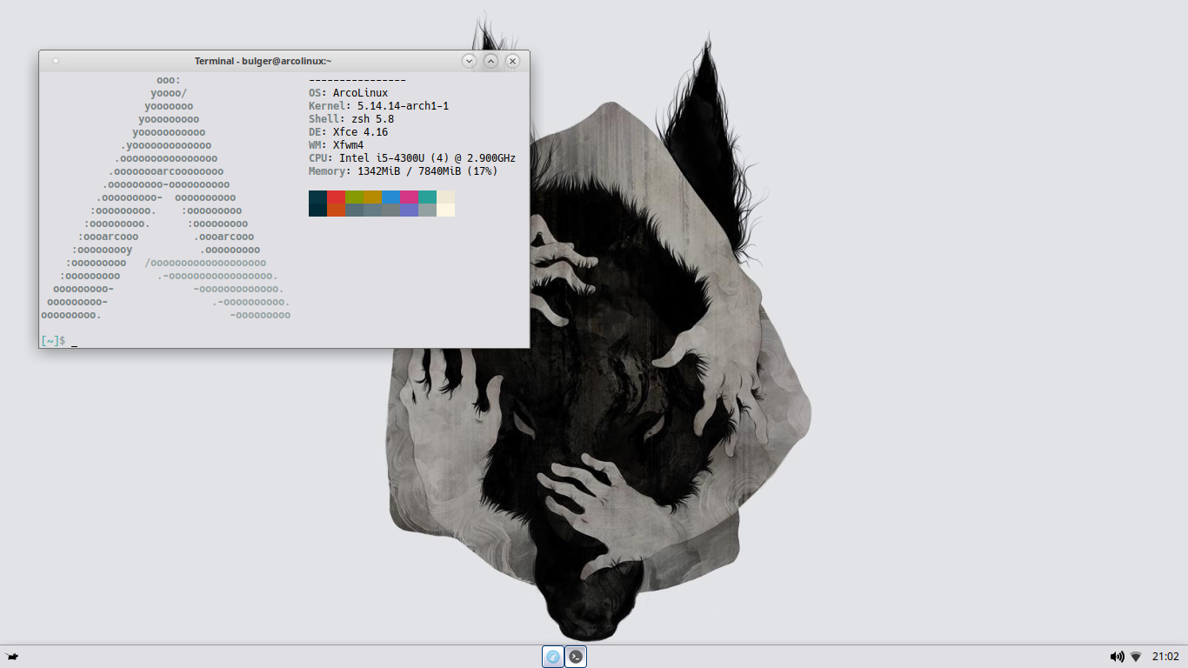Open the Terminal window menu dot
Viewport: 1188px width, 668px height.
(x=56, y=61)
